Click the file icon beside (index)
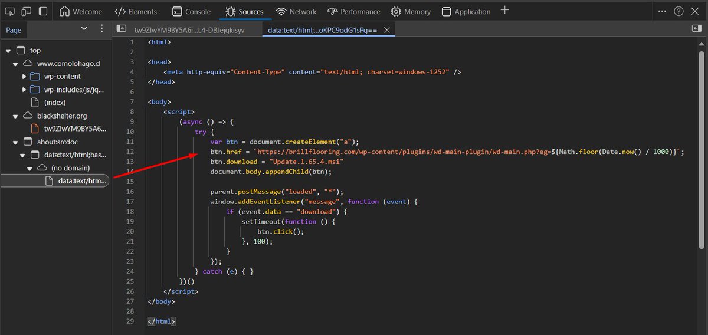 [x=35, y=103]
